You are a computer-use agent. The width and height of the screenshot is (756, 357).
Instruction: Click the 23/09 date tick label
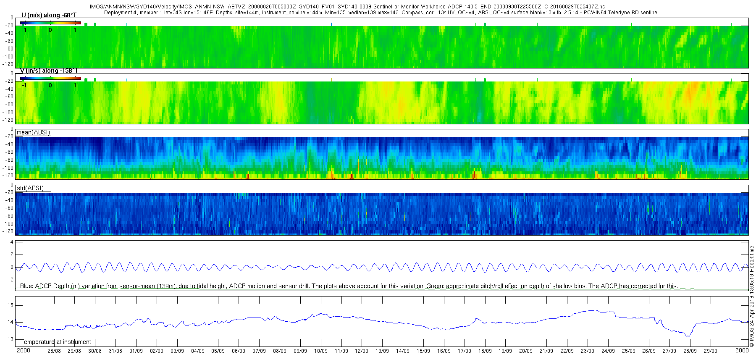[x=588, y=351]
